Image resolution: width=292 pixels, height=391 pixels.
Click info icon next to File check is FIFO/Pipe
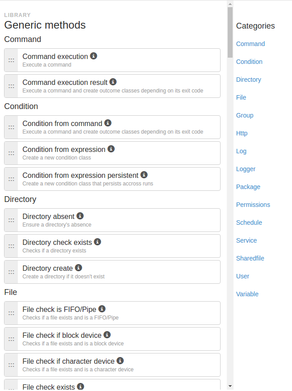click(x=102, y=309)
